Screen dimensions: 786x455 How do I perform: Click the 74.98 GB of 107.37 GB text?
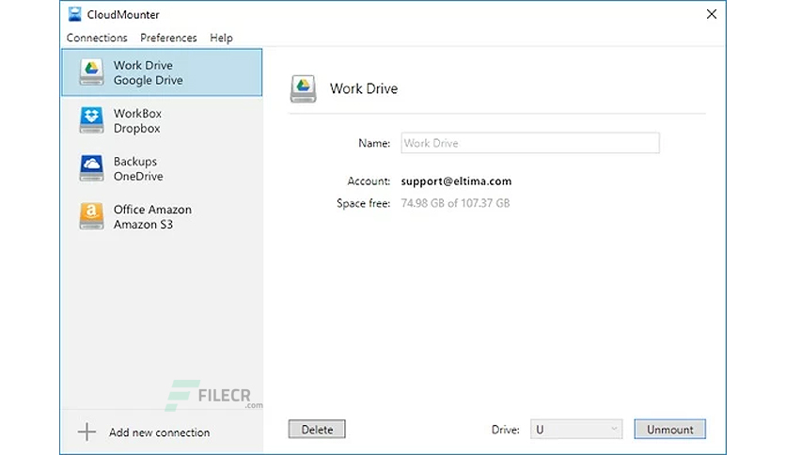point(455,203)
